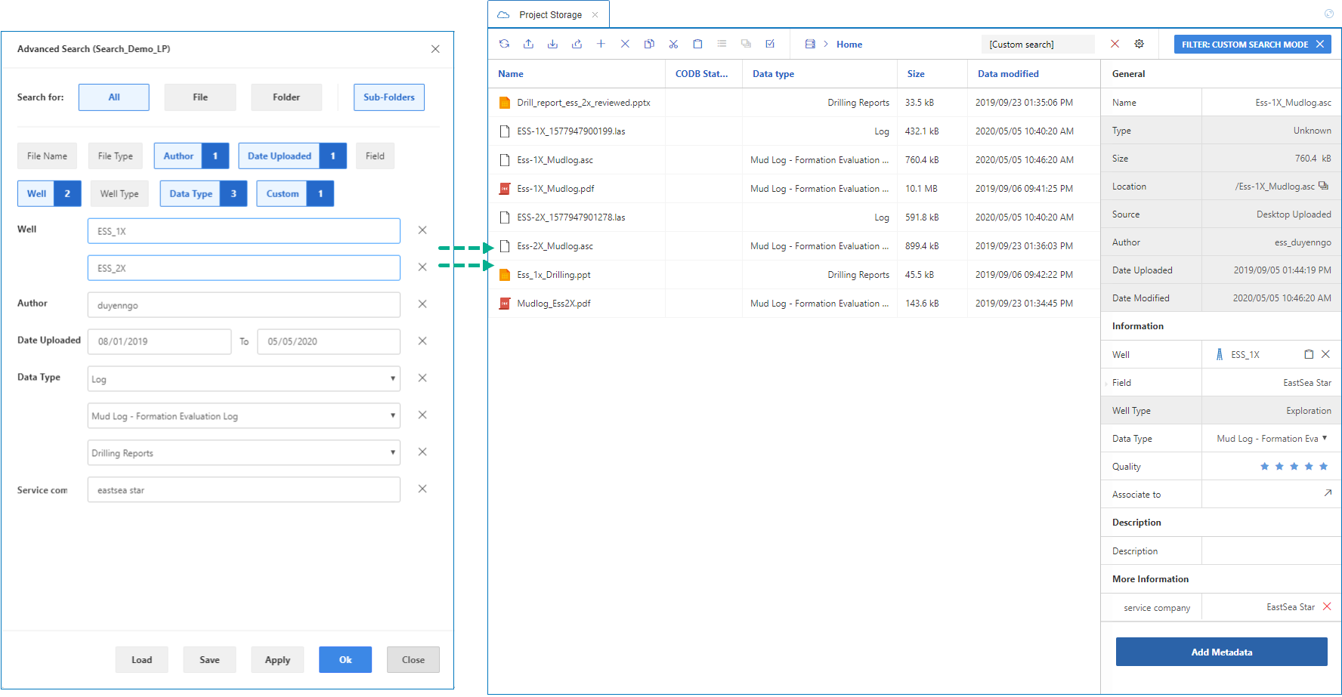1342x697 pixels.
Task: Click the share/export icon in the toolbar
Action: 577,44
